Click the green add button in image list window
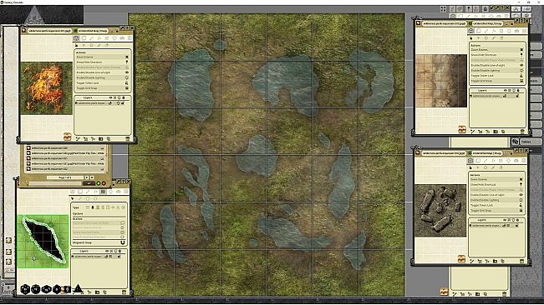 click(x=99, y=183)
